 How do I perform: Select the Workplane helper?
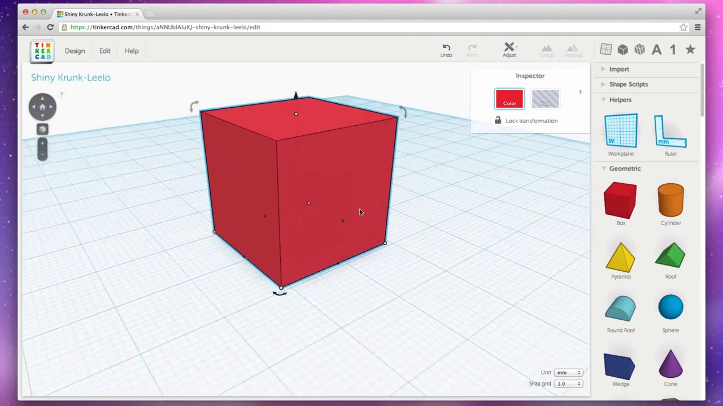tap(621, 135)
